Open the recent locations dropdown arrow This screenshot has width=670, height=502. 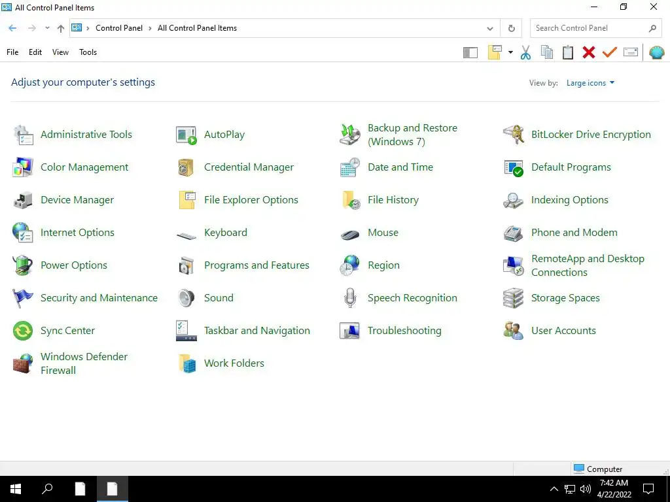pyautogui.click(x=47, y=28)
